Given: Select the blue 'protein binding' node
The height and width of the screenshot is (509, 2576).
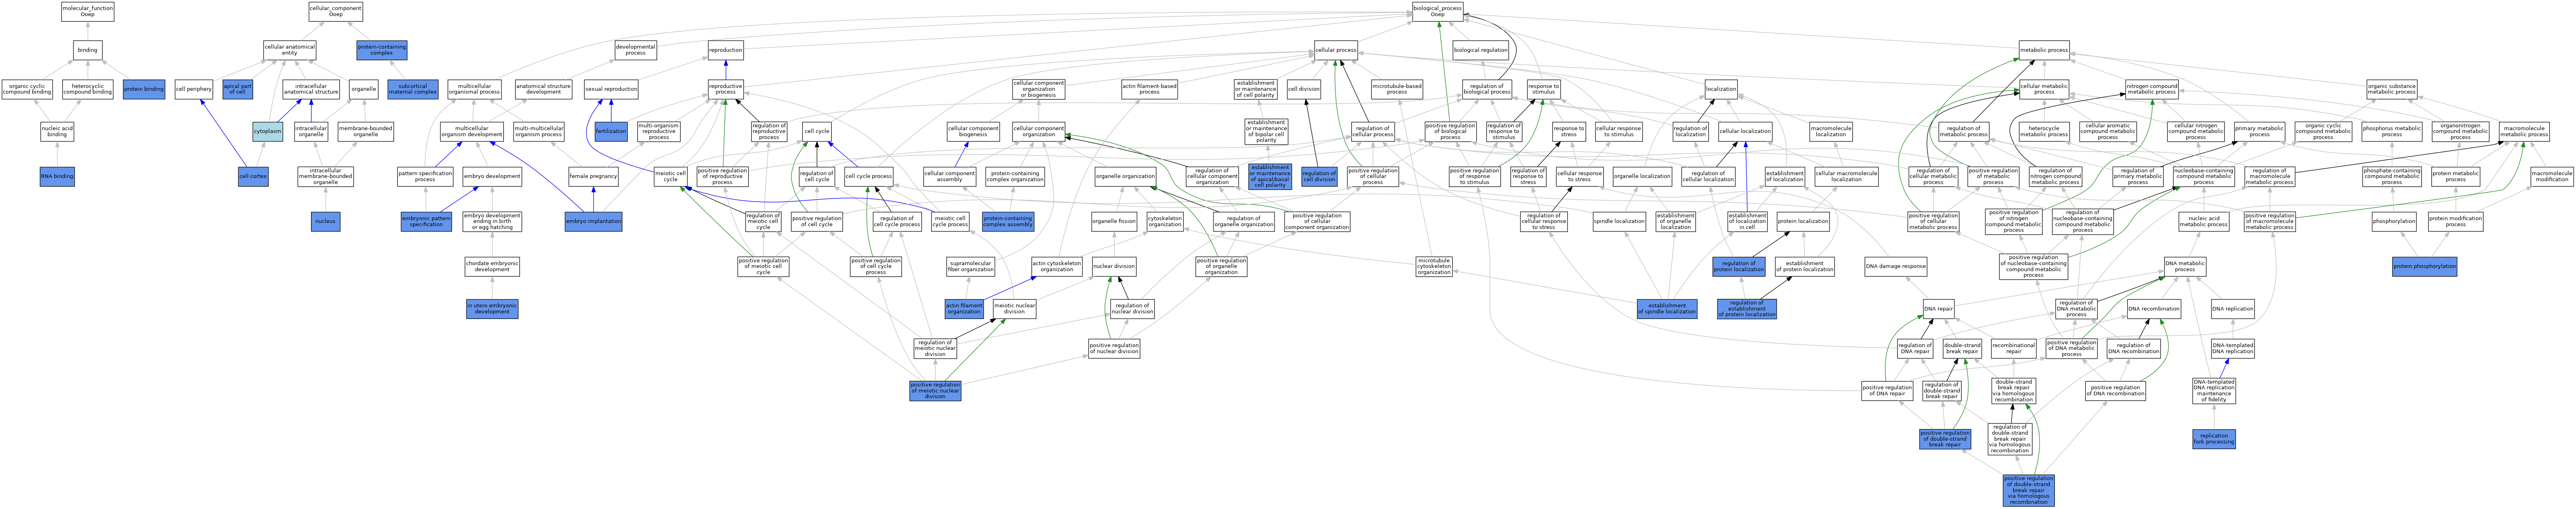Looking at the screenshot, I should 144,89.
